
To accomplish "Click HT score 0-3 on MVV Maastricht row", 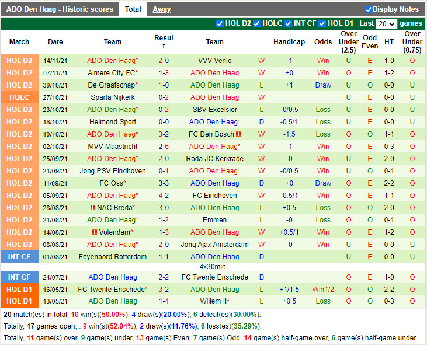I will (x=389, y=147).
